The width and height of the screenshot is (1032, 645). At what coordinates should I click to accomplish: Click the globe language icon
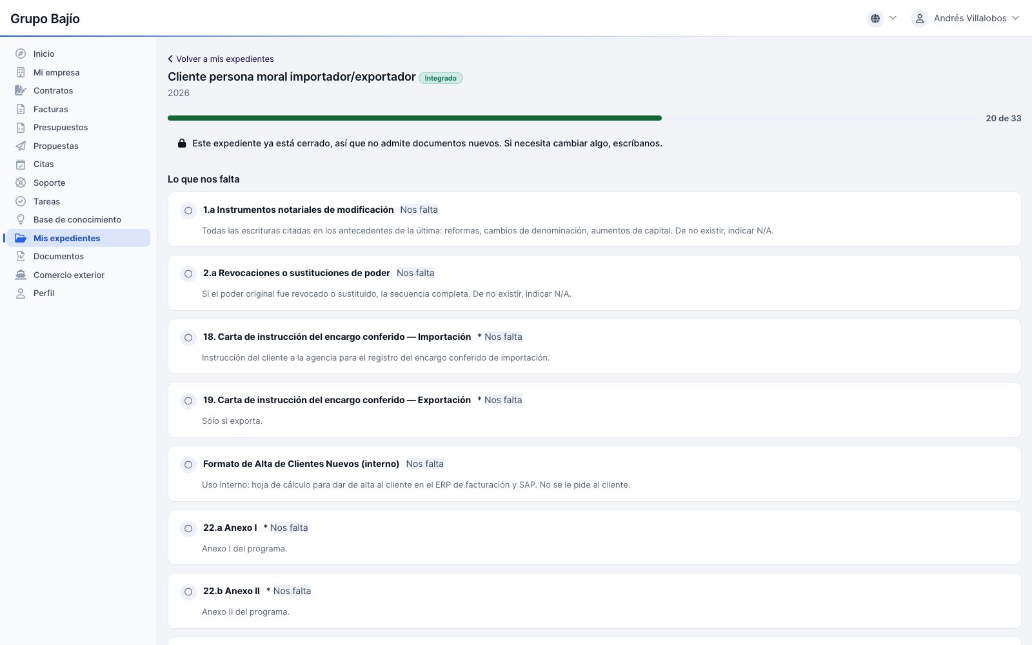click(875, 19)
